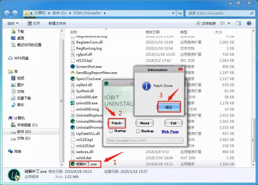Image resolution: width=258 pixels, height=185 pixels.
Task: Open WPS网盘 cloud item
Action: [19, 58]
